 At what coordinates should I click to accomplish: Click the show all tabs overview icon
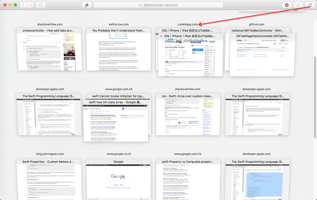pos(310,5)
